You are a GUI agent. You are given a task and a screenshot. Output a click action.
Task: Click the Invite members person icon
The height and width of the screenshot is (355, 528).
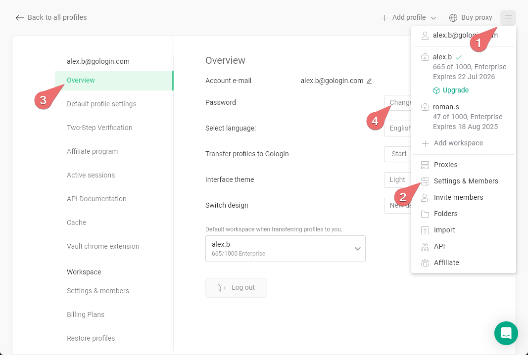tap(425, 198)
